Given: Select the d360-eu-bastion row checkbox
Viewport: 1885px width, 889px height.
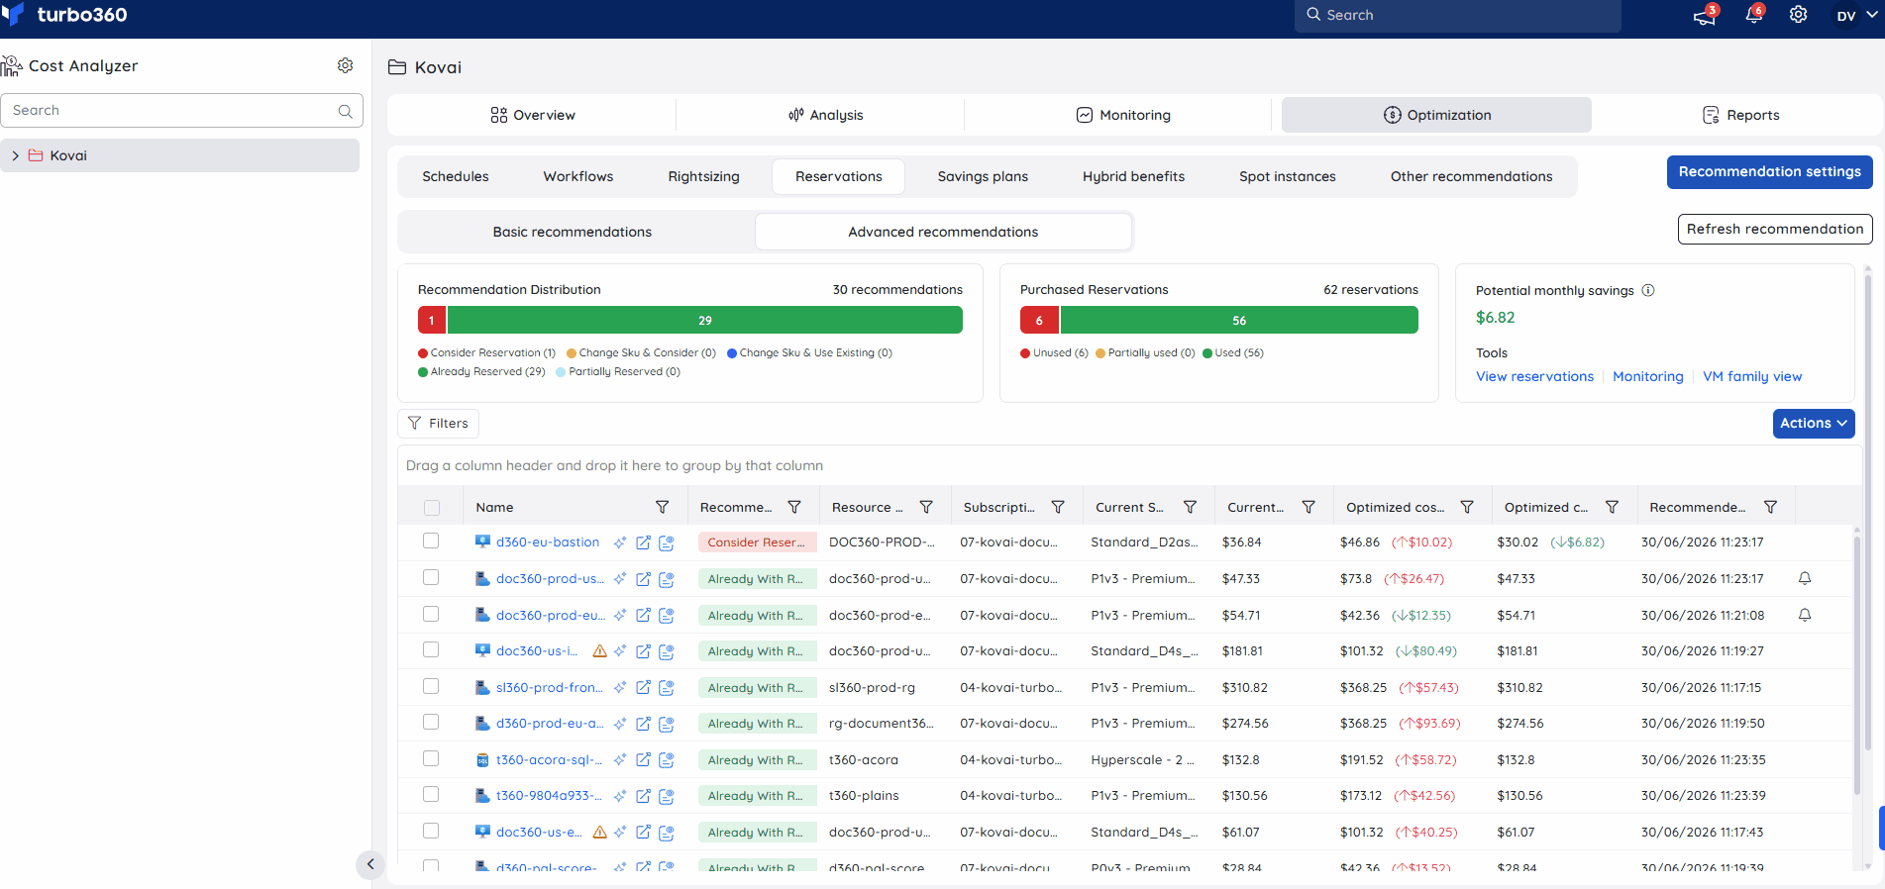Looking at the screenshot, I should [x=431, y=542].
